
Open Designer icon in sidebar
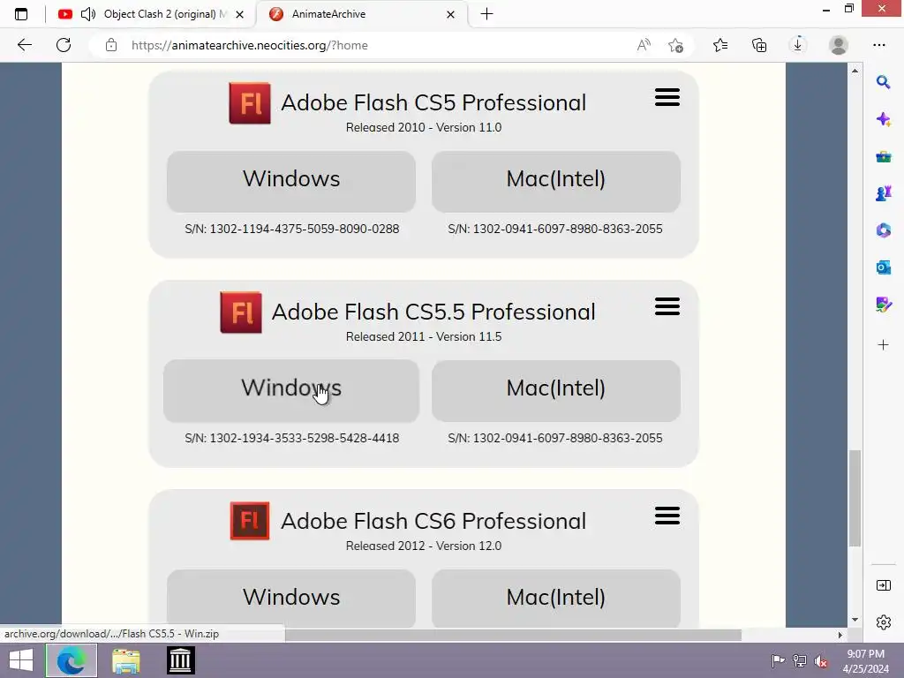(883, 305)
